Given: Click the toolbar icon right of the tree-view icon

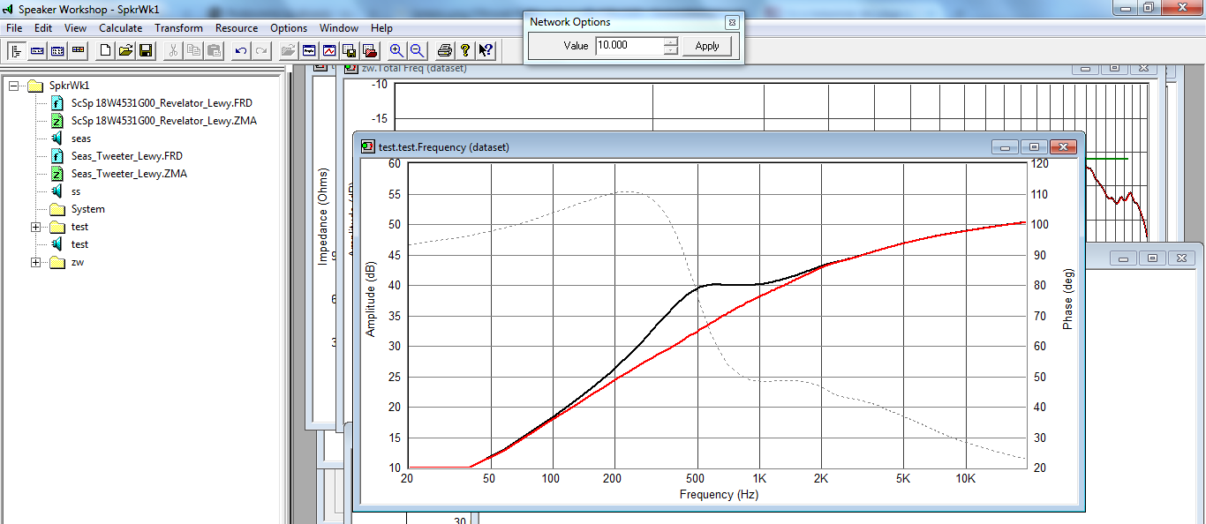Looking at the screenshot, I should [x=37, y=50].
